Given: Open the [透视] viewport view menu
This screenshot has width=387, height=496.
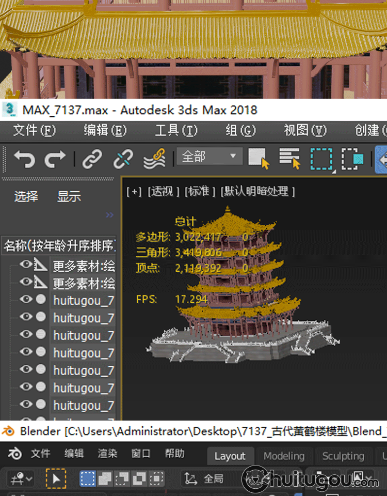Looking at the screenshot, I should [164, 191].
